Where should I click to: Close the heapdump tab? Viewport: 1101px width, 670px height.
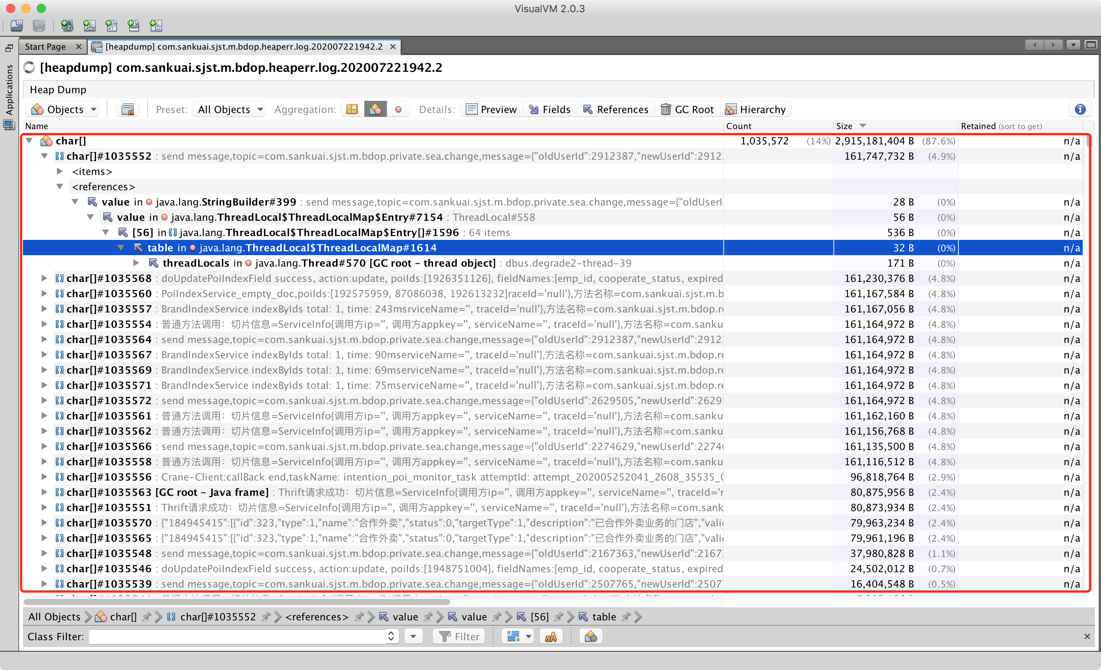(393, 47)
